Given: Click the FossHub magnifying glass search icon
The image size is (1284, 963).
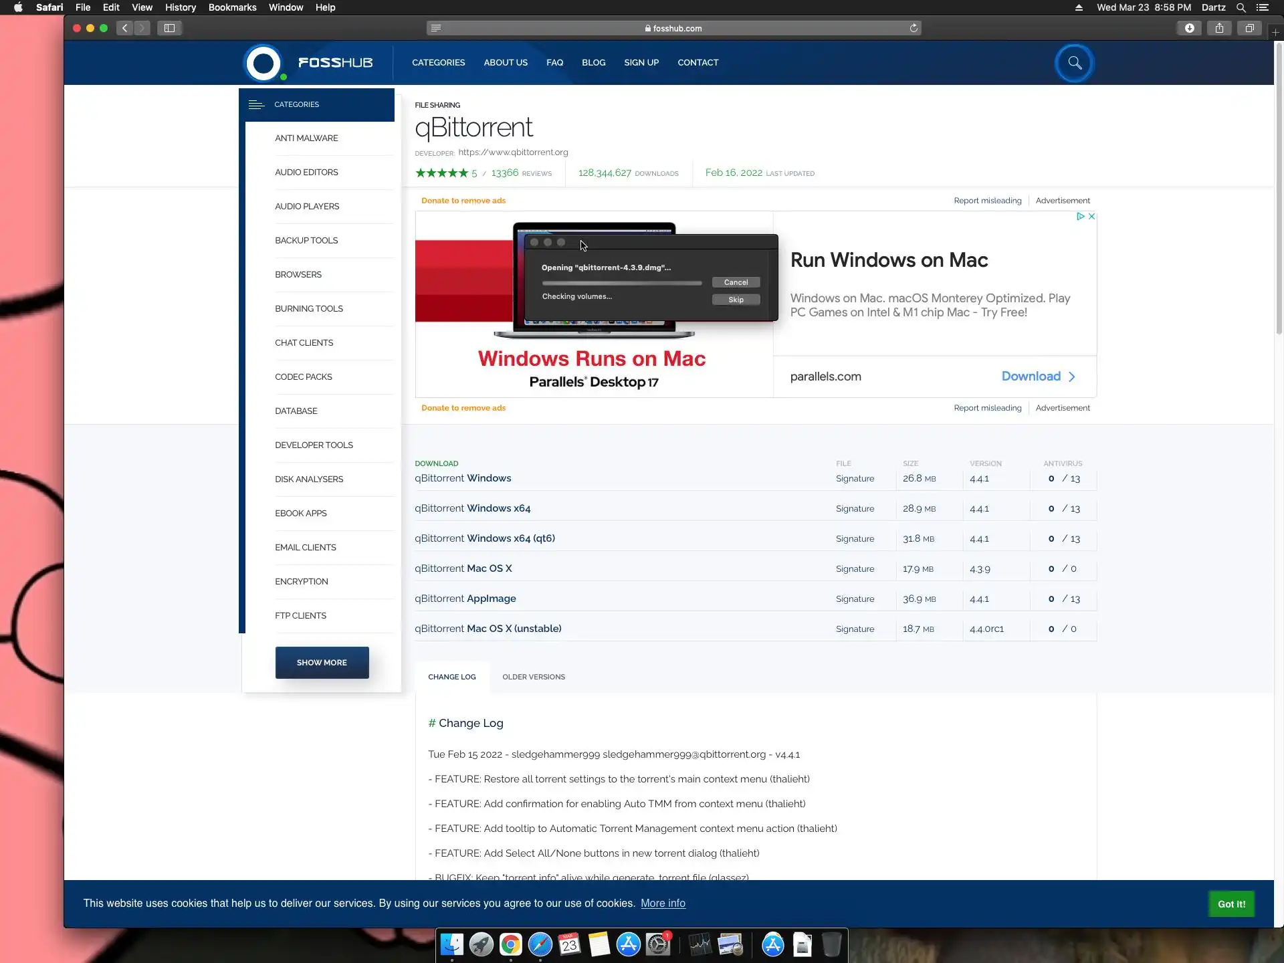Looking at the screenshot, I should [1074, 63].
